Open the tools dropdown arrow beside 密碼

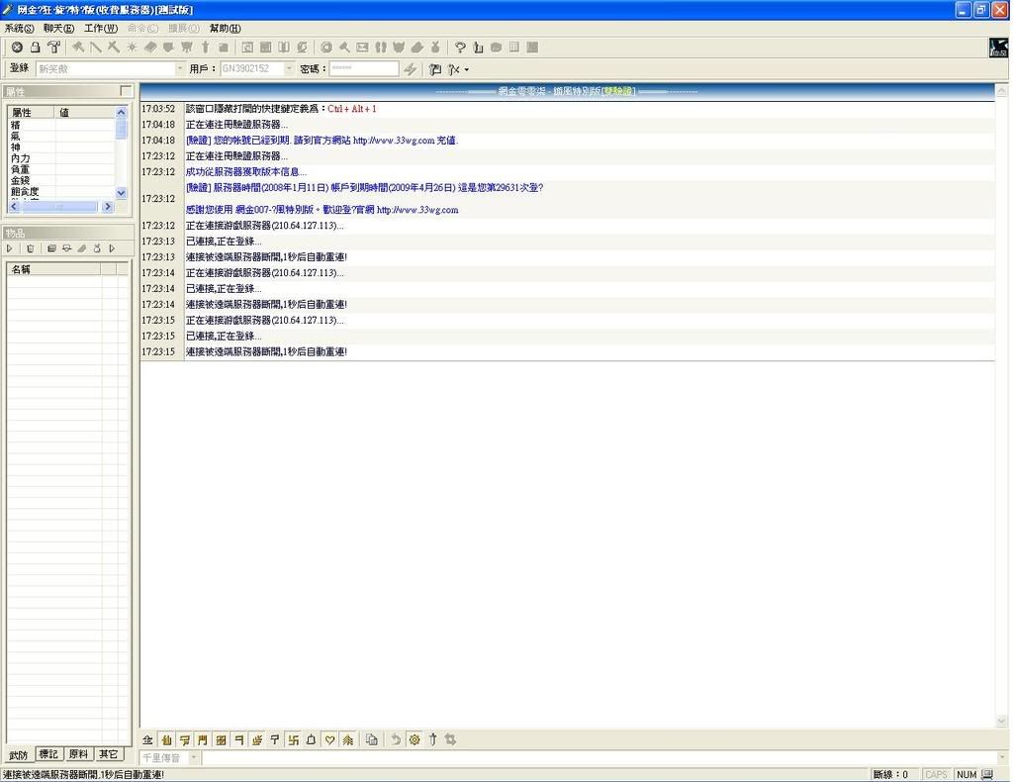(466, 70)
